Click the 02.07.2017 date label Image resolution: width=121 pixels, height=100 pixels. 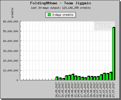(x=98, y=90)
